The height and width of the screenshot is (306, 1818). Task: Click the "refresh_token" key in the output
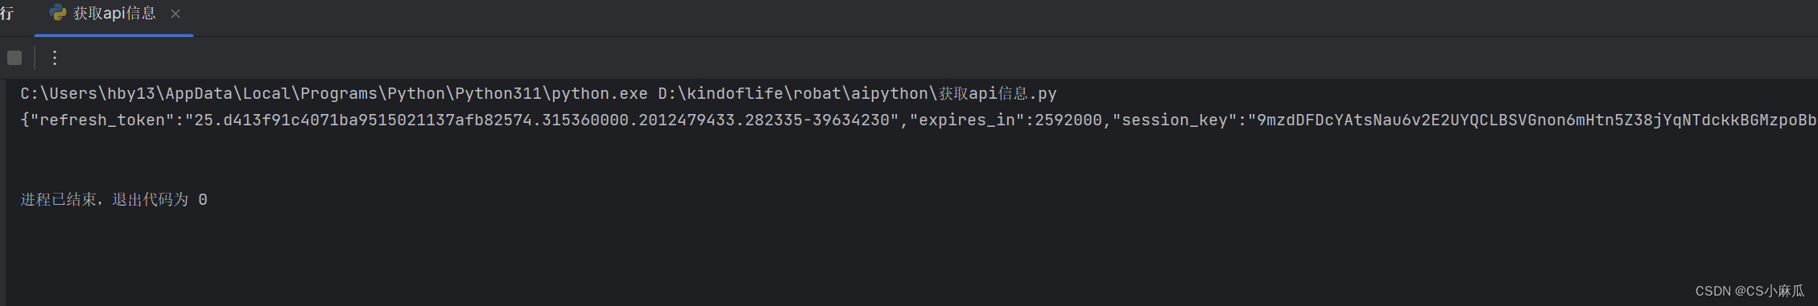(102, 120)
